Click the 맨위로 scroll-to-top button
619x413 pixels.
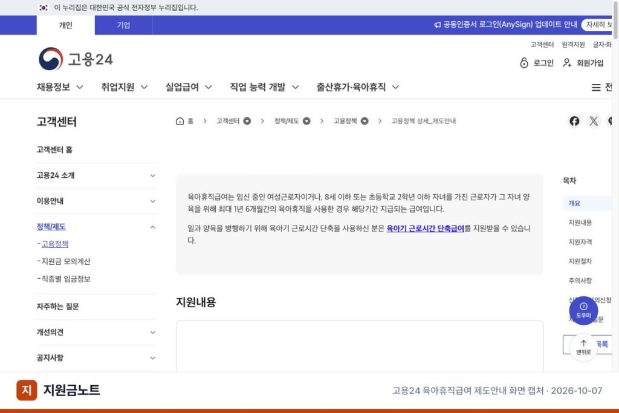point(583,346)
